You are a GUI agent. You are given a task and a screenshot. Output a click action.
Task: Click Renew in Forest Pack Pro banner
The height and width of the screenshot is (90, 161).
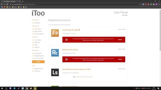coord(120,40)
